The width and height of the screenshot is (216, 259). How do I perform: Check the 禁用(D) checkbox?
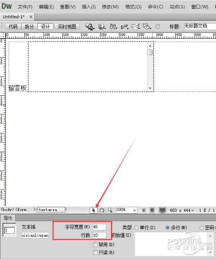tap(95, 244)
